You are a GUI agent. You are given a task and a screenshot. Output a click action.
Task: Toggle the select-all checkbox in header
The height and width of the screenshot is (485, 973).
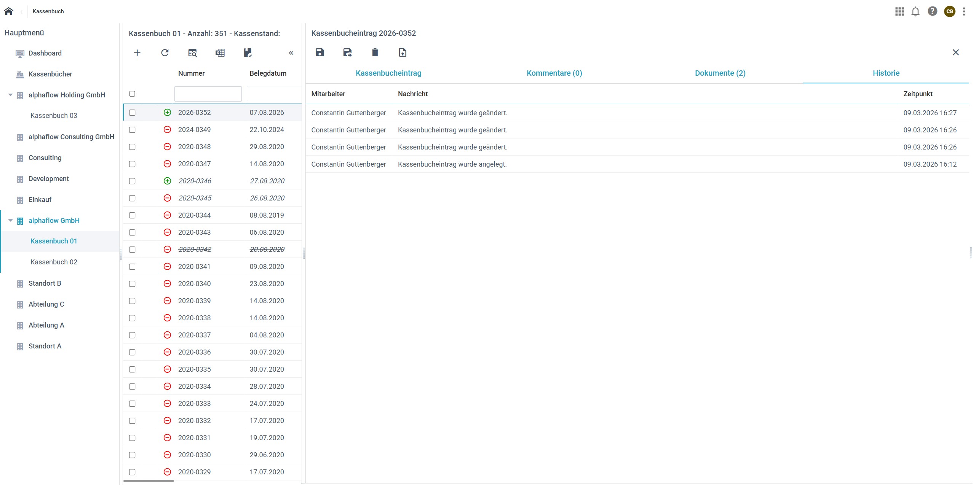coord(132,94)
